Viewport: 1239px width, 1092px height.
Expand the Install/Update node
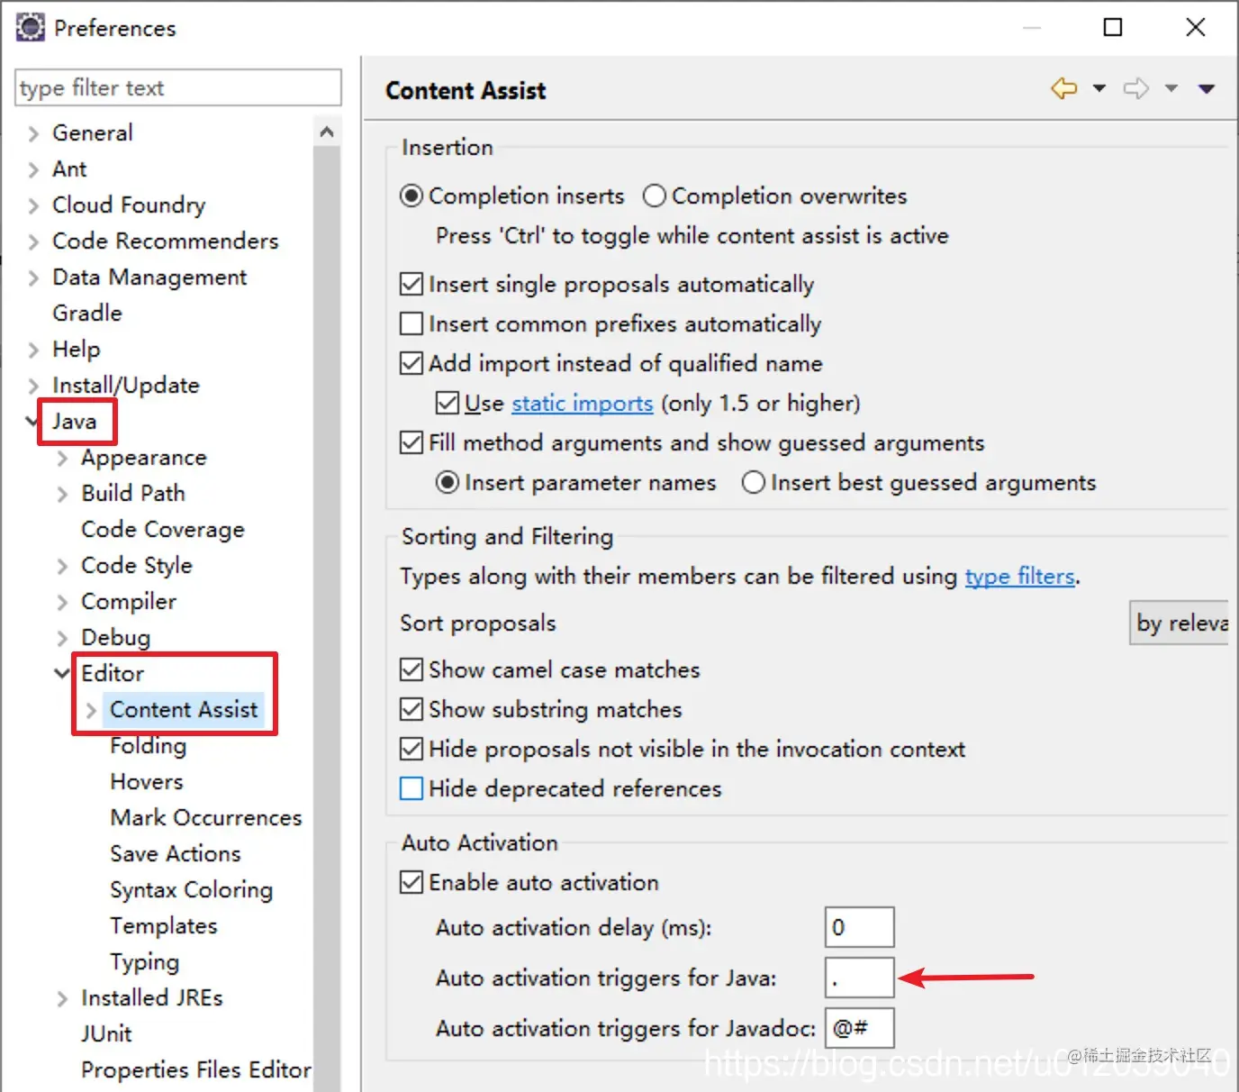pyautogui.click(x=33, y=386)
